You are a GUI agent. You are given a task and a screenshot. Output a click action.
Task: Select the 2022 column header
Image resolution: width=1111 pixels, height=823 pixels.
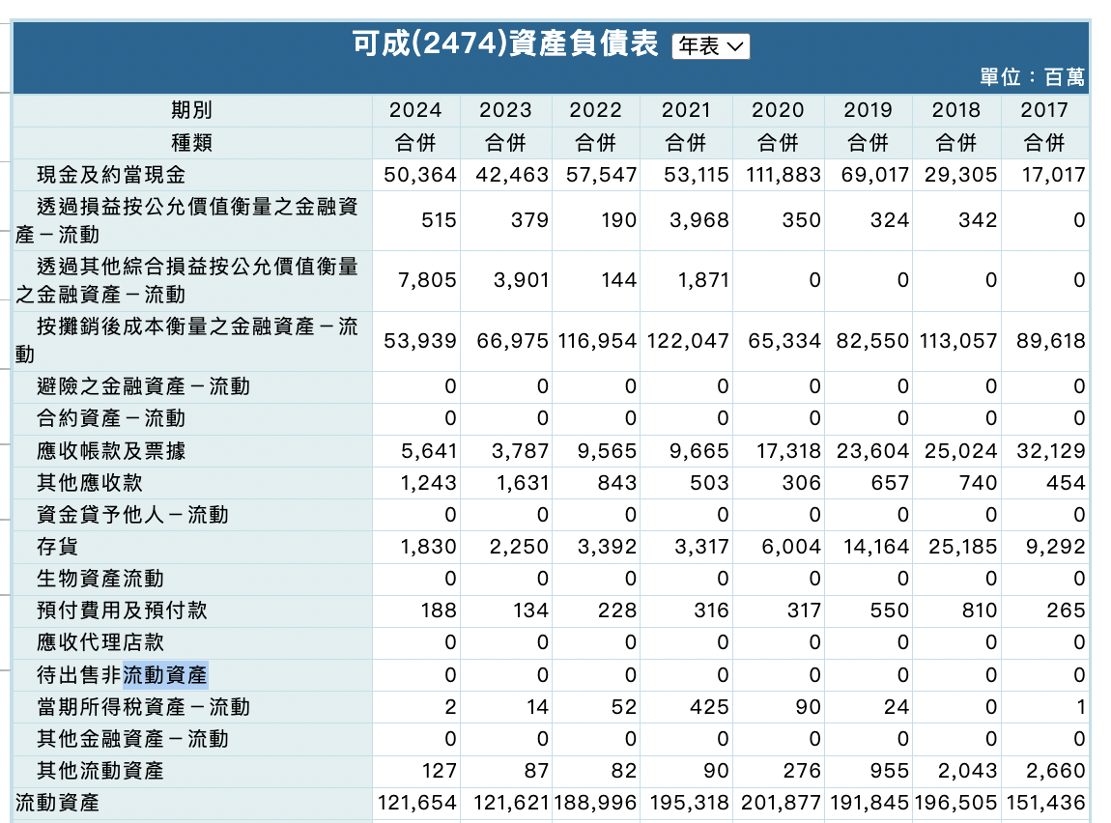point(595,110)
